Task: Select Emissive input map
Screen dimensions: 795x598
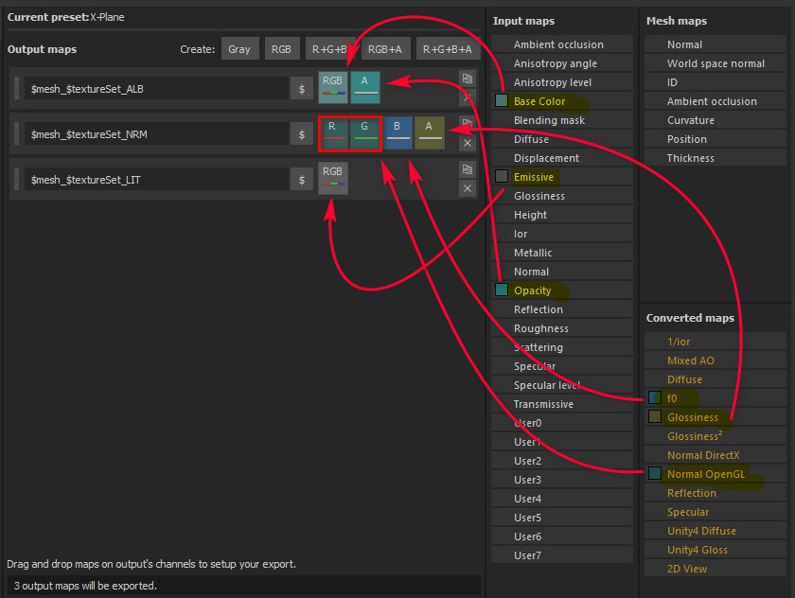Action: pos(562,177)
